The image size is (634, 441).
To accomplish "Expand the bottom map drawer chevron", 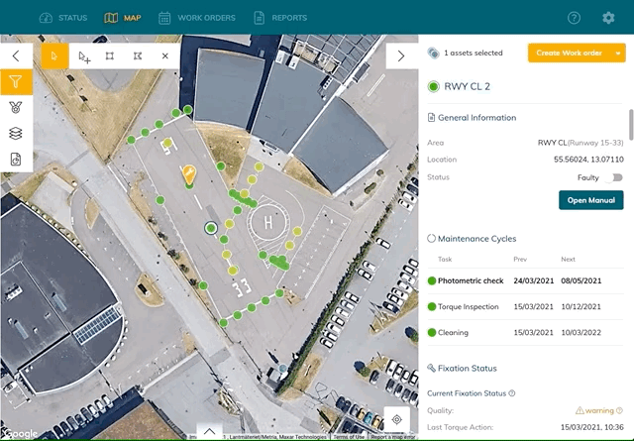I will [x=208, y=431].
